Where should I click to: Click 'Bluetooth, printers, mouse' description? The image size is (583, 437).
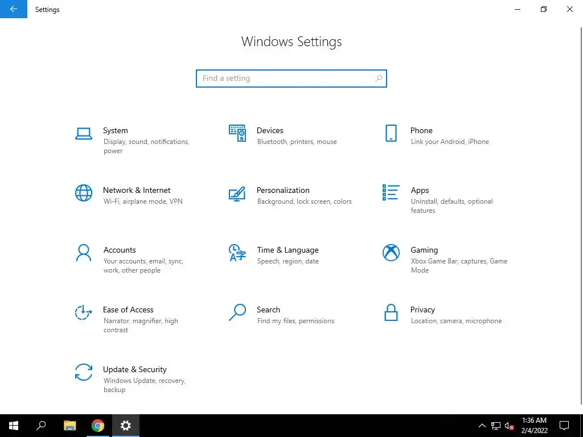click(x=297, y=142)
